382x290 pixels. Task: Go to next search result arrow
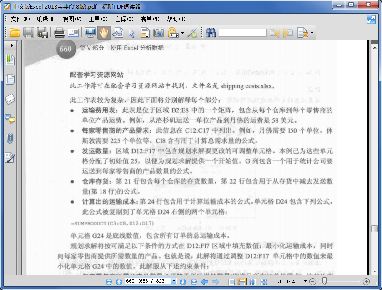pyautogui.click(x=288, y=33)
